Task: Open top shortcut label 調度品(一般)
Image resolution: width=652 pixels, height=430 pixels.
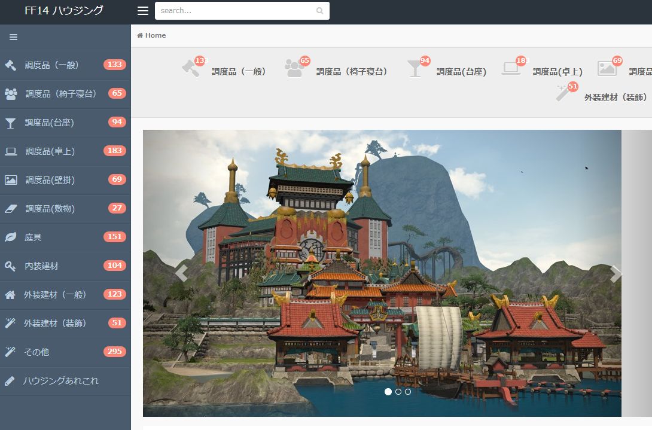Action: pyautogui.click(x=239, y=72)
